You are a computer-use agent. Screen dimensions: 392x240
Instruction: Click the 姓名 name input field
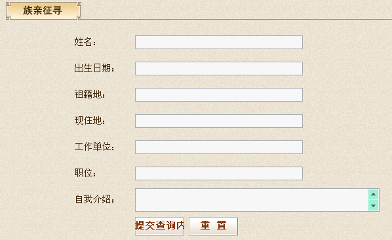click(x=219, y=42)
